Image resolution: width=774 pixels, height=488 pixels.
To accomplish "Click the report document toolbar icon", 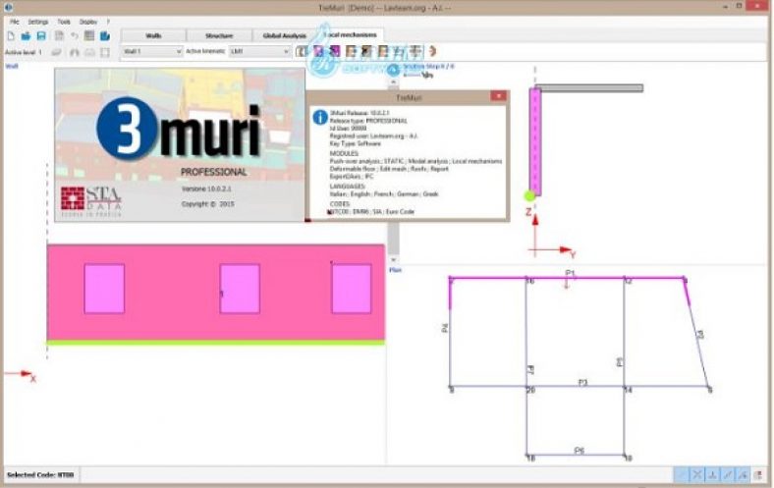I will 59,36.
